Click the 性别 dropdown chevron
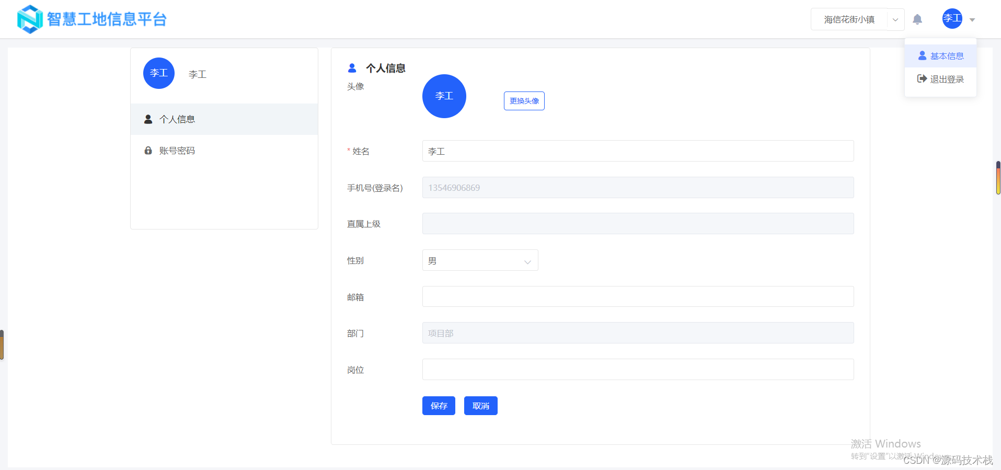Viewport: 1001px width, 470px height. point(527,261)
